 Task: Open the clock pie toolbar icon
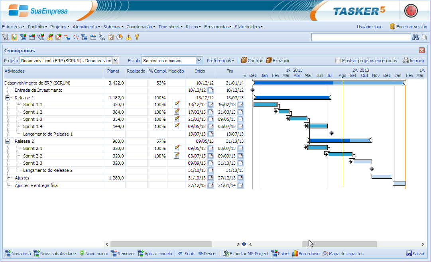click(x=120, y=37)
